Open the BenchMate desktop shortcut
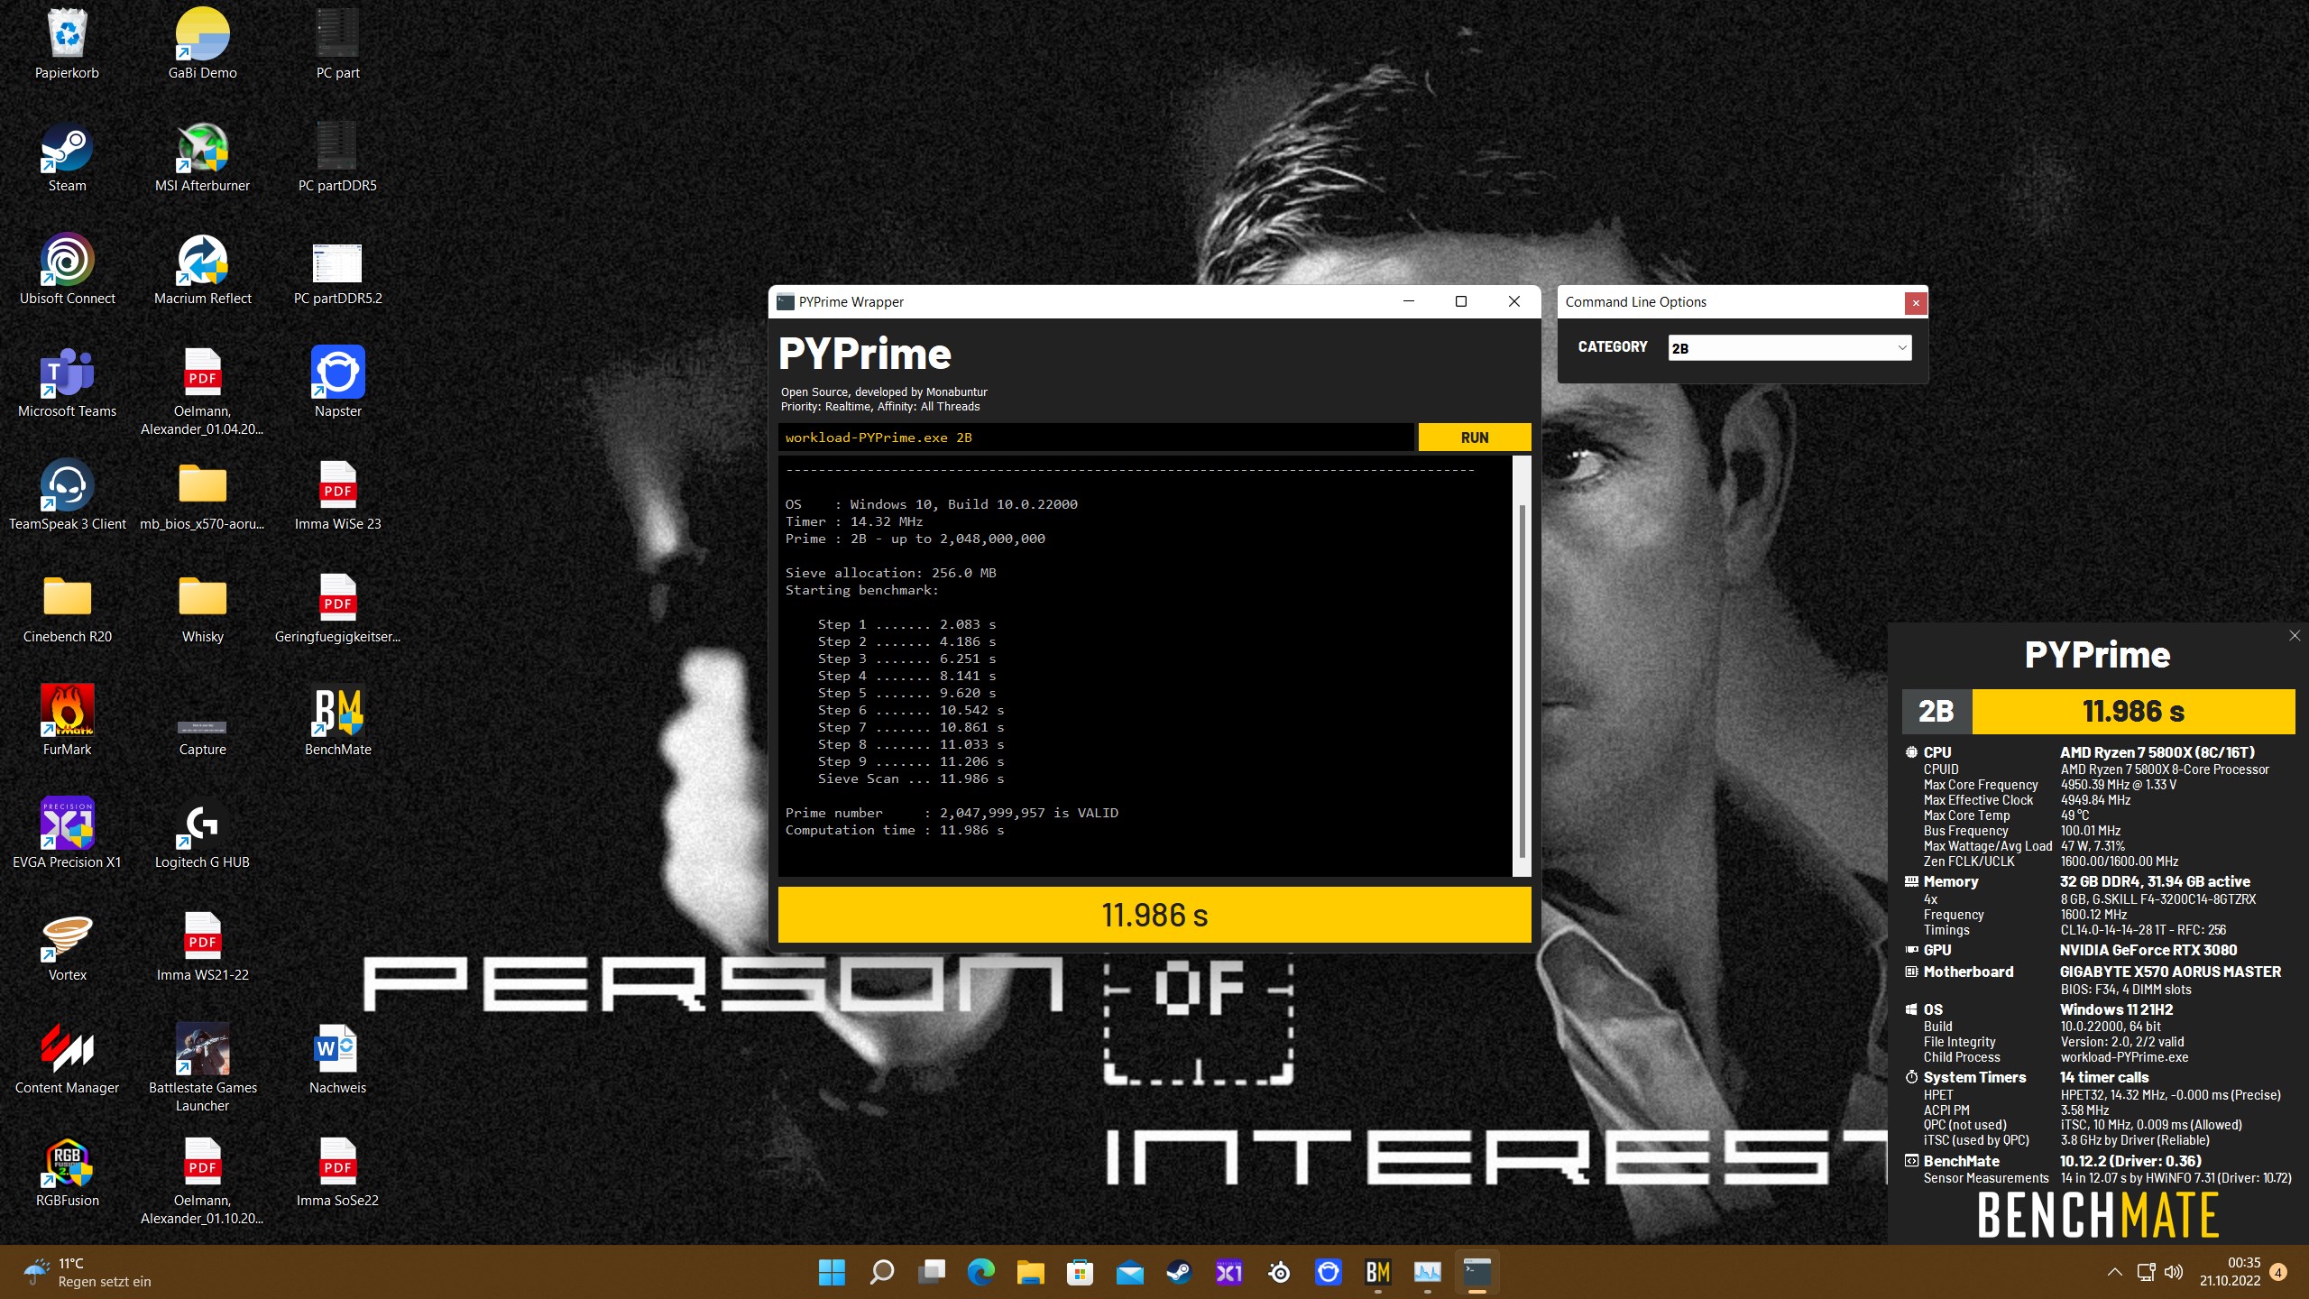The width and height of the screenshot is (2309, 1299). click(x=337, y=719)
